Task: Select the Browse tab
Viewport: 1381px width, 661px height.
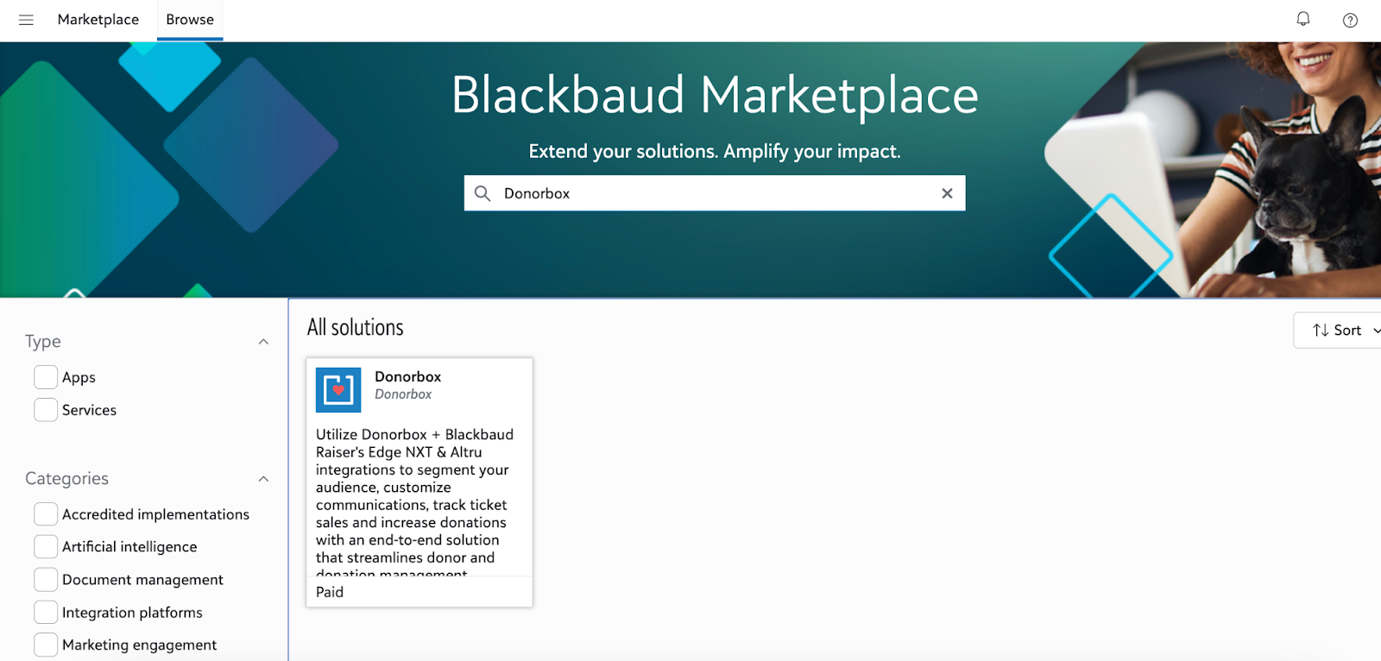Action: (190, 20)
